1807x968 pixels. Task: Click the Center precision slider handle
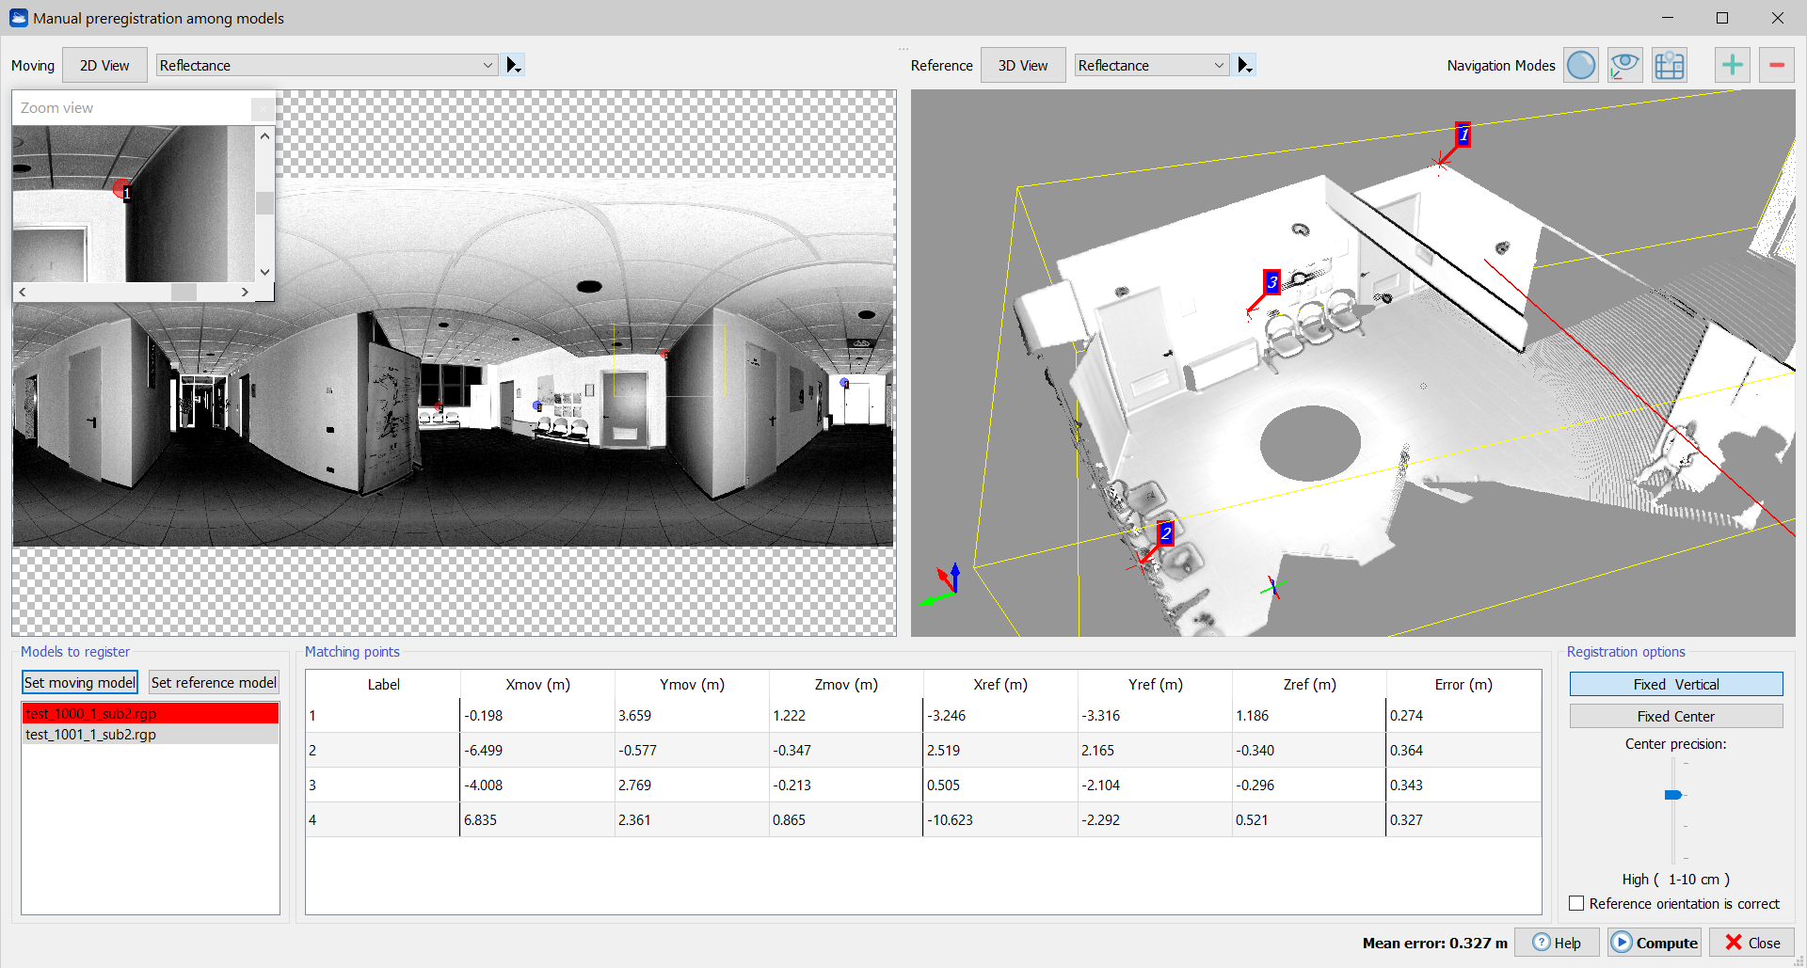[x=1672, y=795]
